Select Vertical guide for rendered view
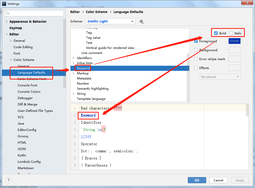Viewport: 255px width, 188px height. (110, 48)
